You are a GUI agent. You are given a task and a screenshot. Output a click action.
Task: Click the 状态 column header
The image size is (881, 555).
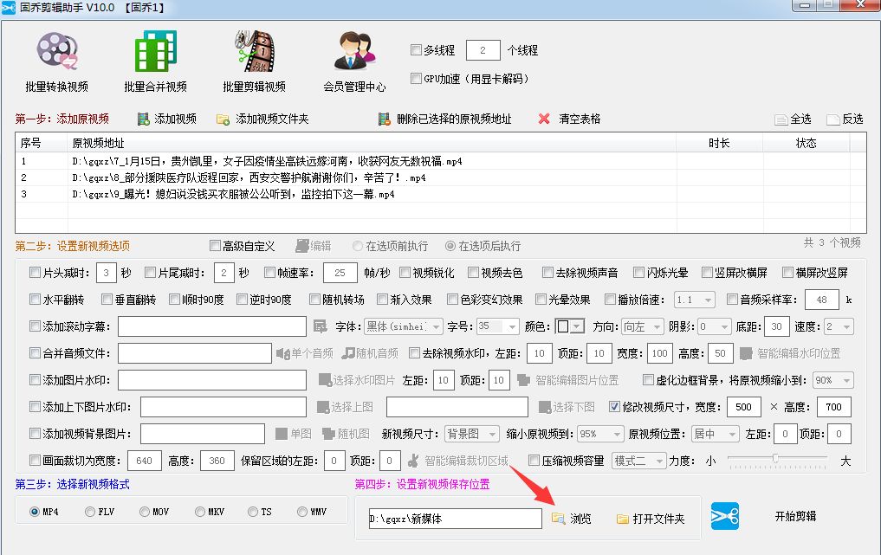coord(807,143)
